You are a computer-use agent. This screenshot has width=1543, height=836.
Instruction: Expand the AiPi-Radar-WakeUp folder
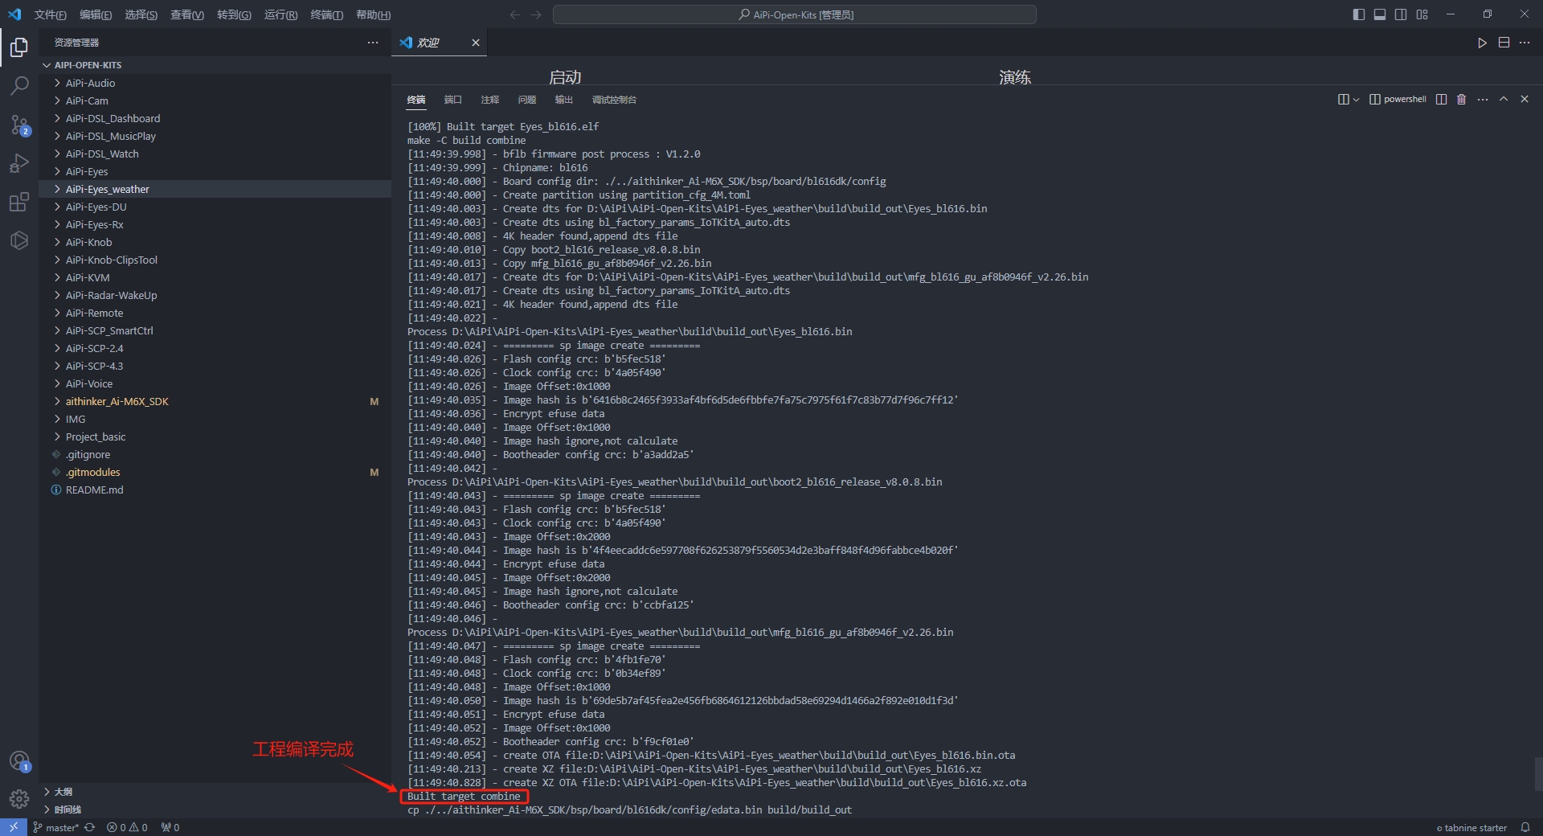pyautogui.click(x=215, y=295)
